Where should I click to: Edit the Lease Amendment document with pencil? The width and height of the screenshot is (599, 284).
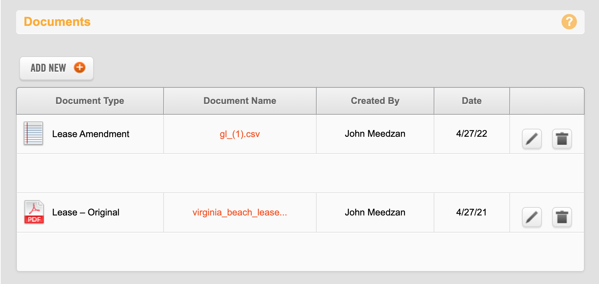(x=532, y=139)
